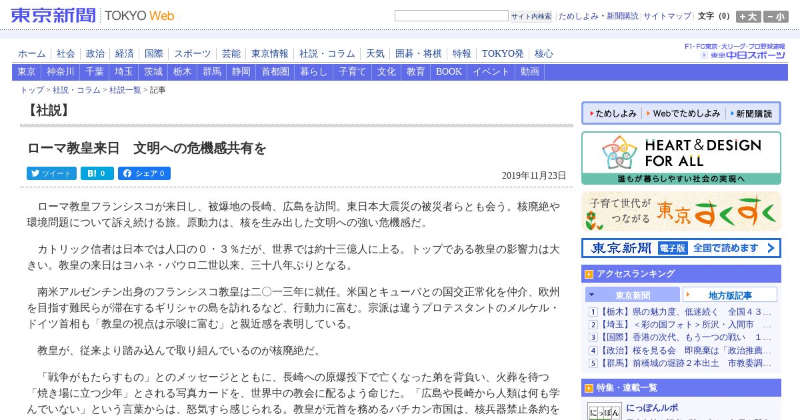Open イベント in blue bar
This screenshot has width=800, height=420.
click(491, 72)
